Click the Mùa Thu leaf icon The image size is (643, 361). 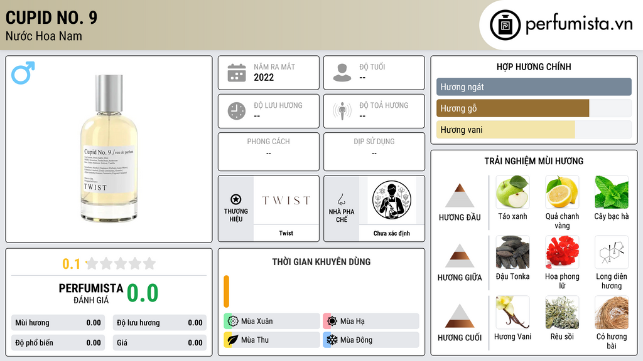pyautogui.click(x=233, y=340)
